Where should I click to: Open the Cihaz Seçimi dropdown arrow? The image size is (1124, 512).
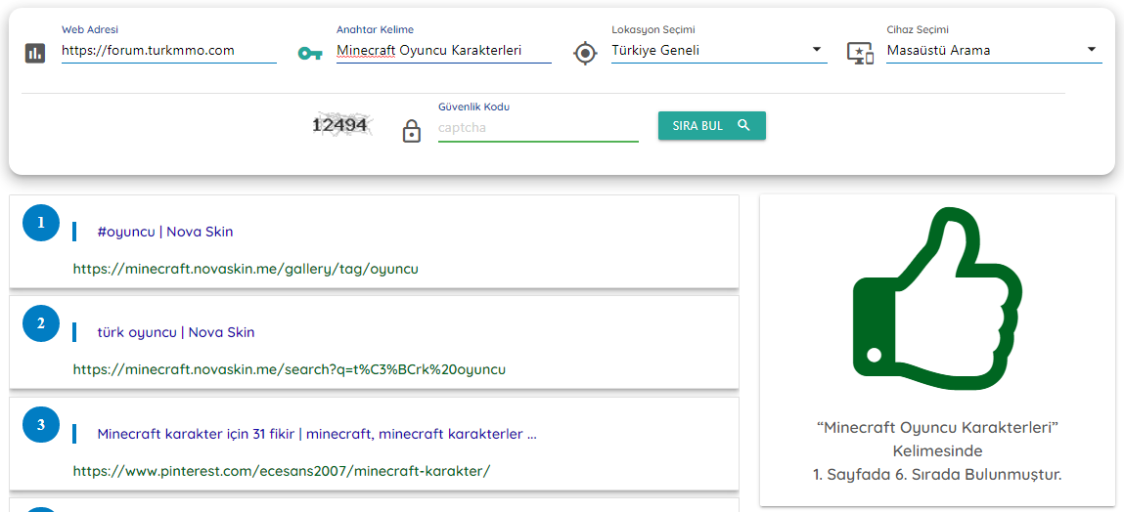pyautogui.click(x=1092, y=50)
